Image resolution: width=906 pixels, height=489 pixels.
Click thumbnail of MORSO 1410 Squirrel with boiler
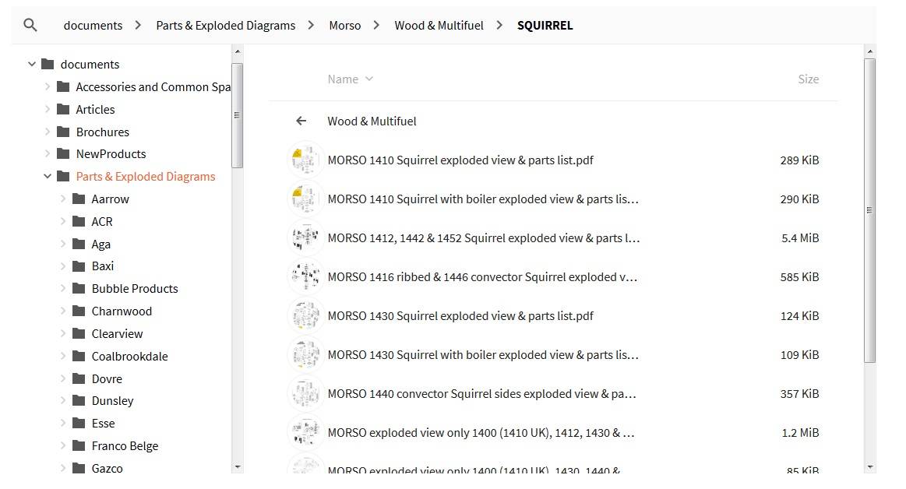coord(305,199)
